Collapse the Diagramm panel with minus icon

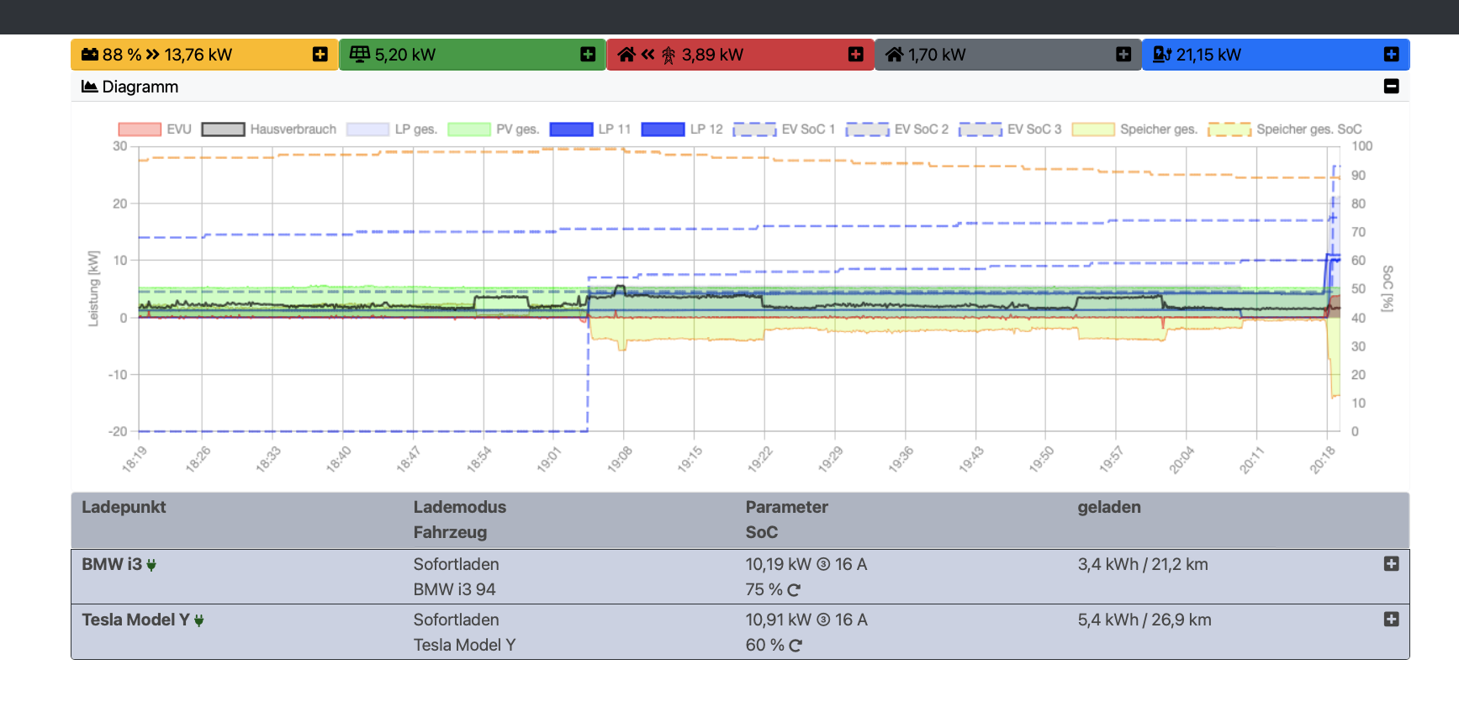(1391, 87)
